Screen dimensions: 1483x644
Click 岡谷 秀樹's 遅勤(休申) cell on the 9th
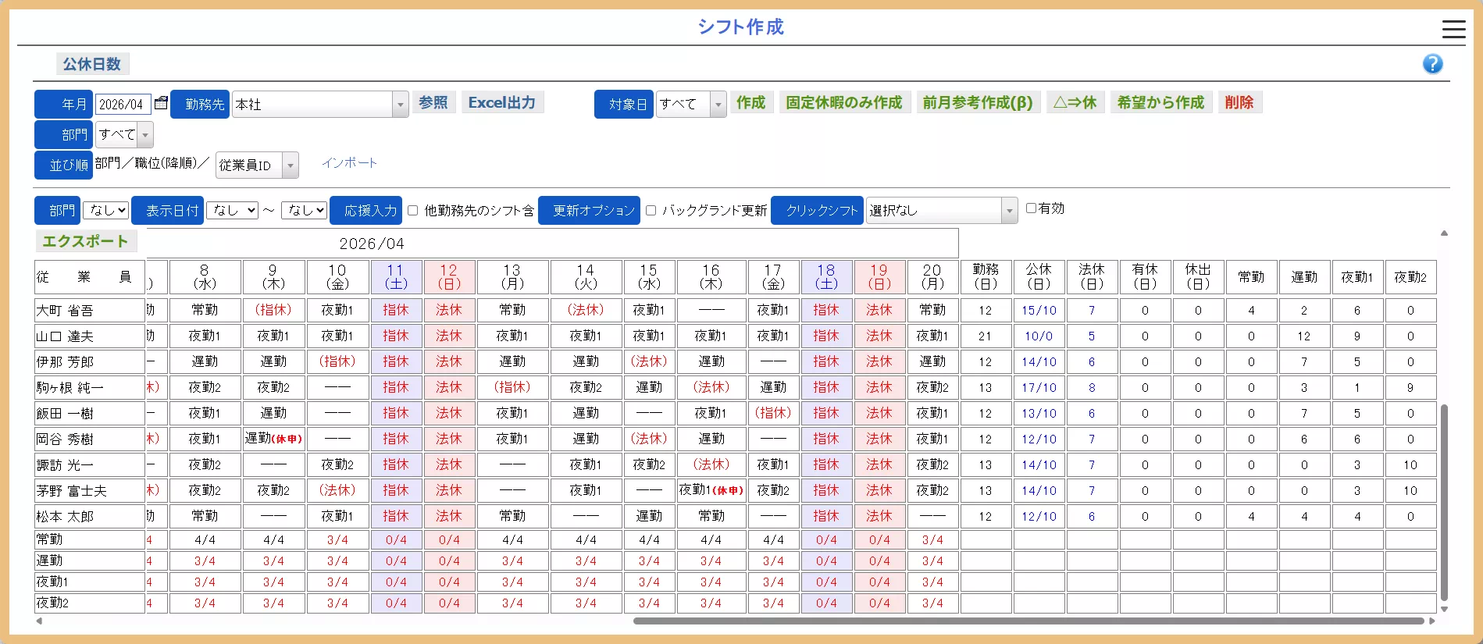273,439
